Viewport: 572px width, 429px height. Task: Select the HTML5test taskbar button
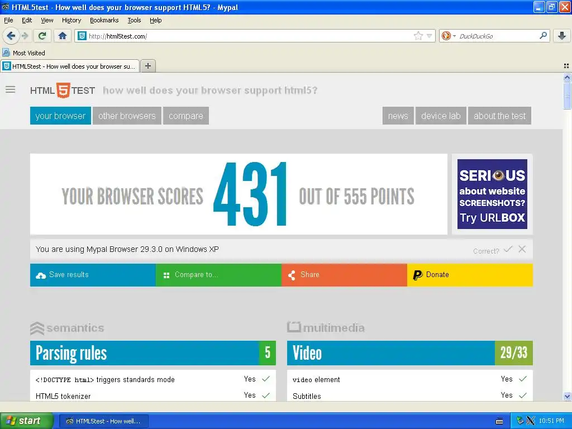(x=103, y=421)
